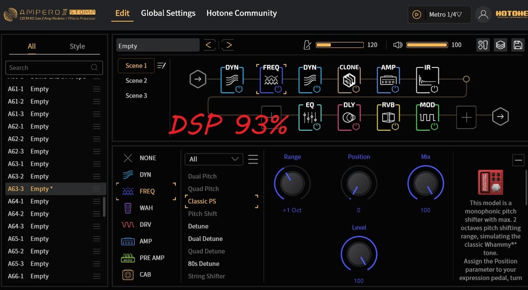This screenshot has width=528, height=290.
Task: Click the first DYN effect block in chain
Action: 232,79
